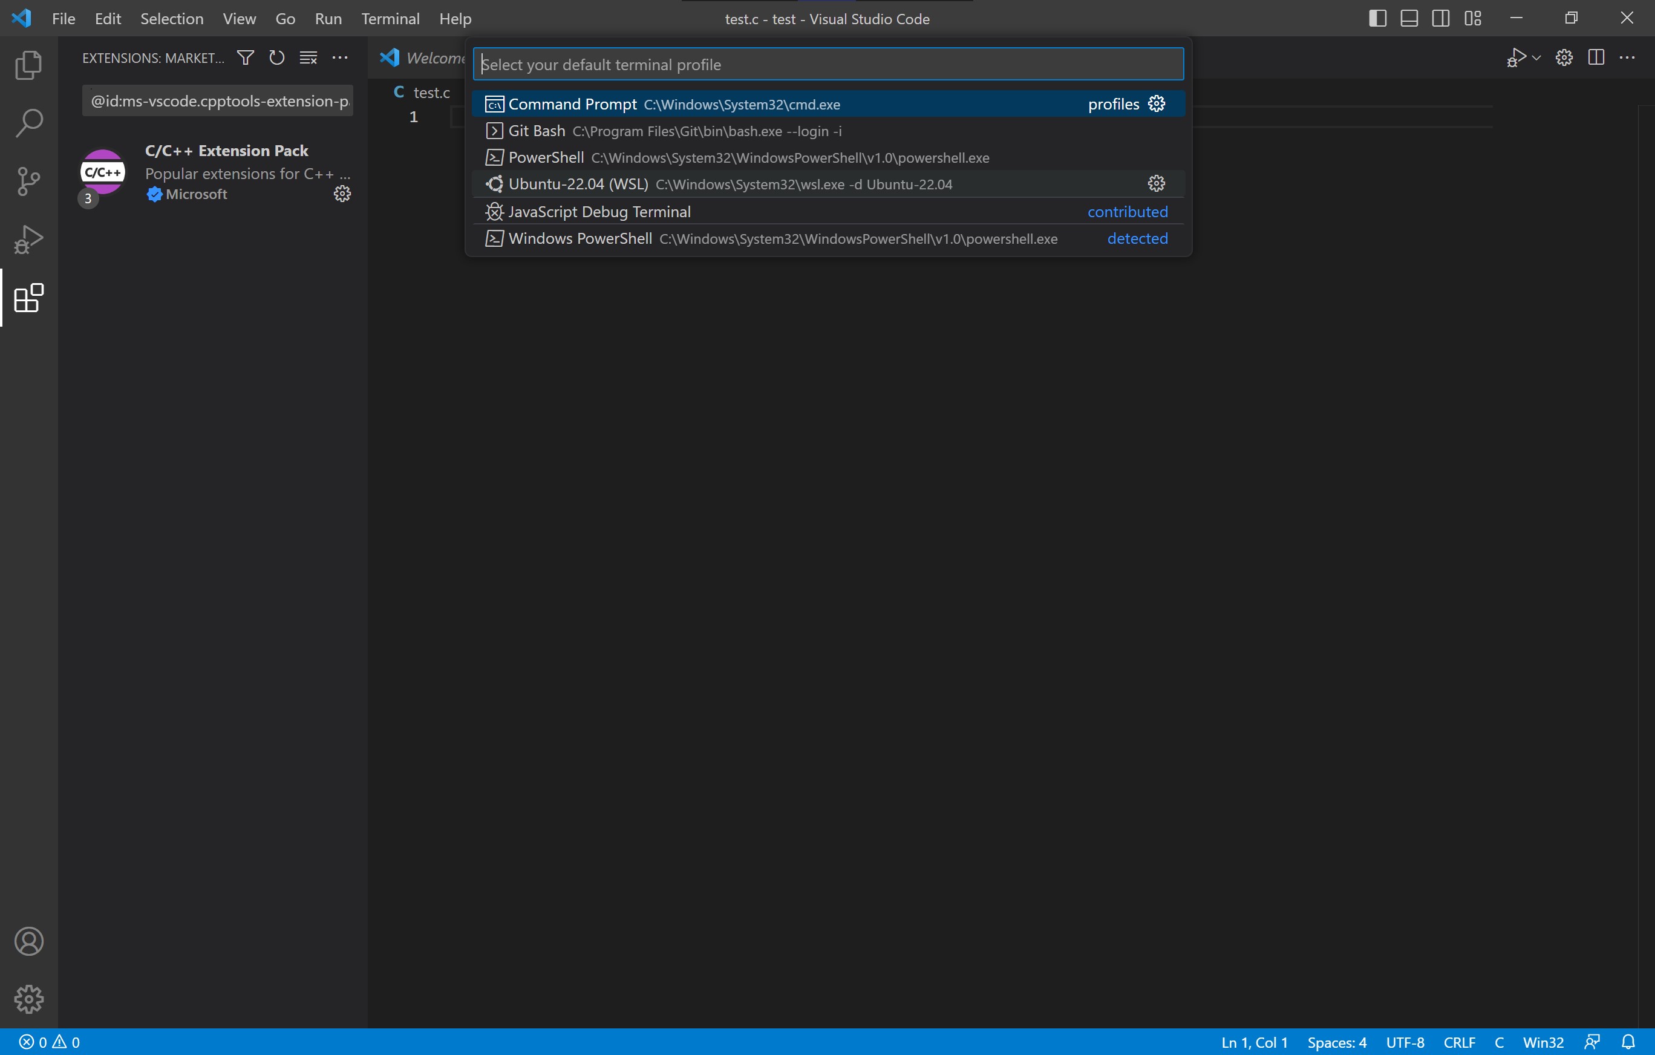Pick Windows PowerShell detected profile
Screen dimensions: 1655x1055
828,238
